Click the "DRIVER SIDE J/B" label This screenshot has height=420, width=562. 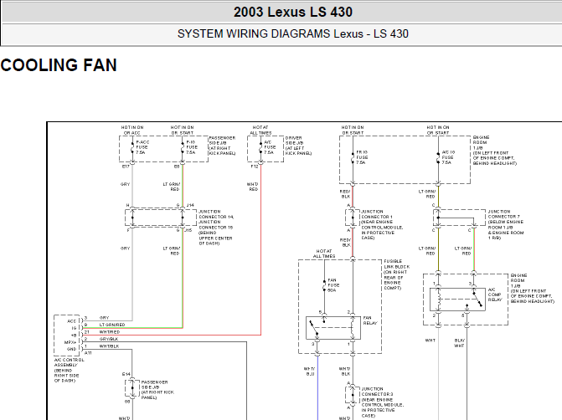pyautogui.click(x=298, y=146)
